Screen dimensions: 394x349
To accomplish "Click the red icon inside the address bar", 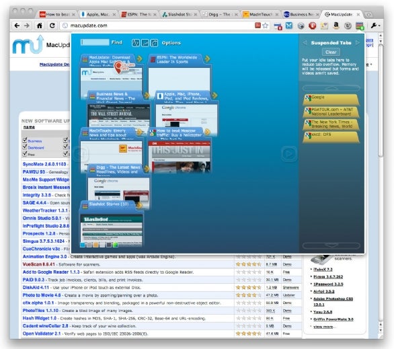I will pyautogui.click(x=258, y=25).
